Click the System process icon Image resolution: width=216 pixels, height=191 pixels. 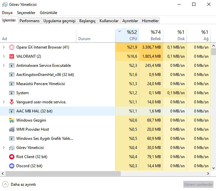click(12, 93)
